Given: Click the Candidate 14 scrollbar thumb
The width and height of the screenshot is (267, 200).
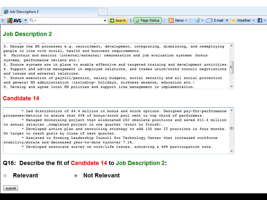Looking at the screenshot, I should pyautogui.click(x=232, y=128).
